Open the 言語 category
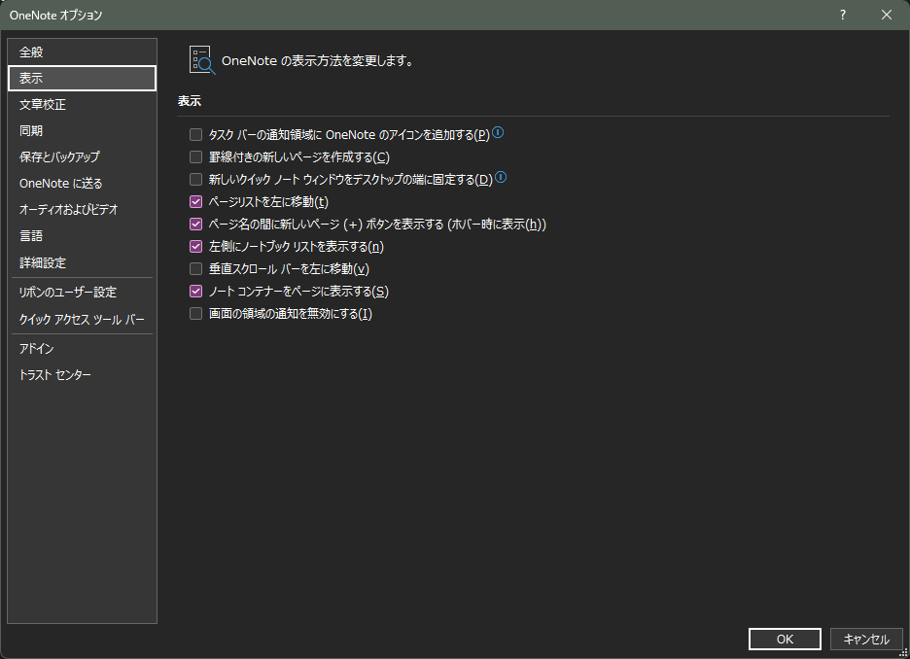Screen dimensions: 910x659 [82, 236]
